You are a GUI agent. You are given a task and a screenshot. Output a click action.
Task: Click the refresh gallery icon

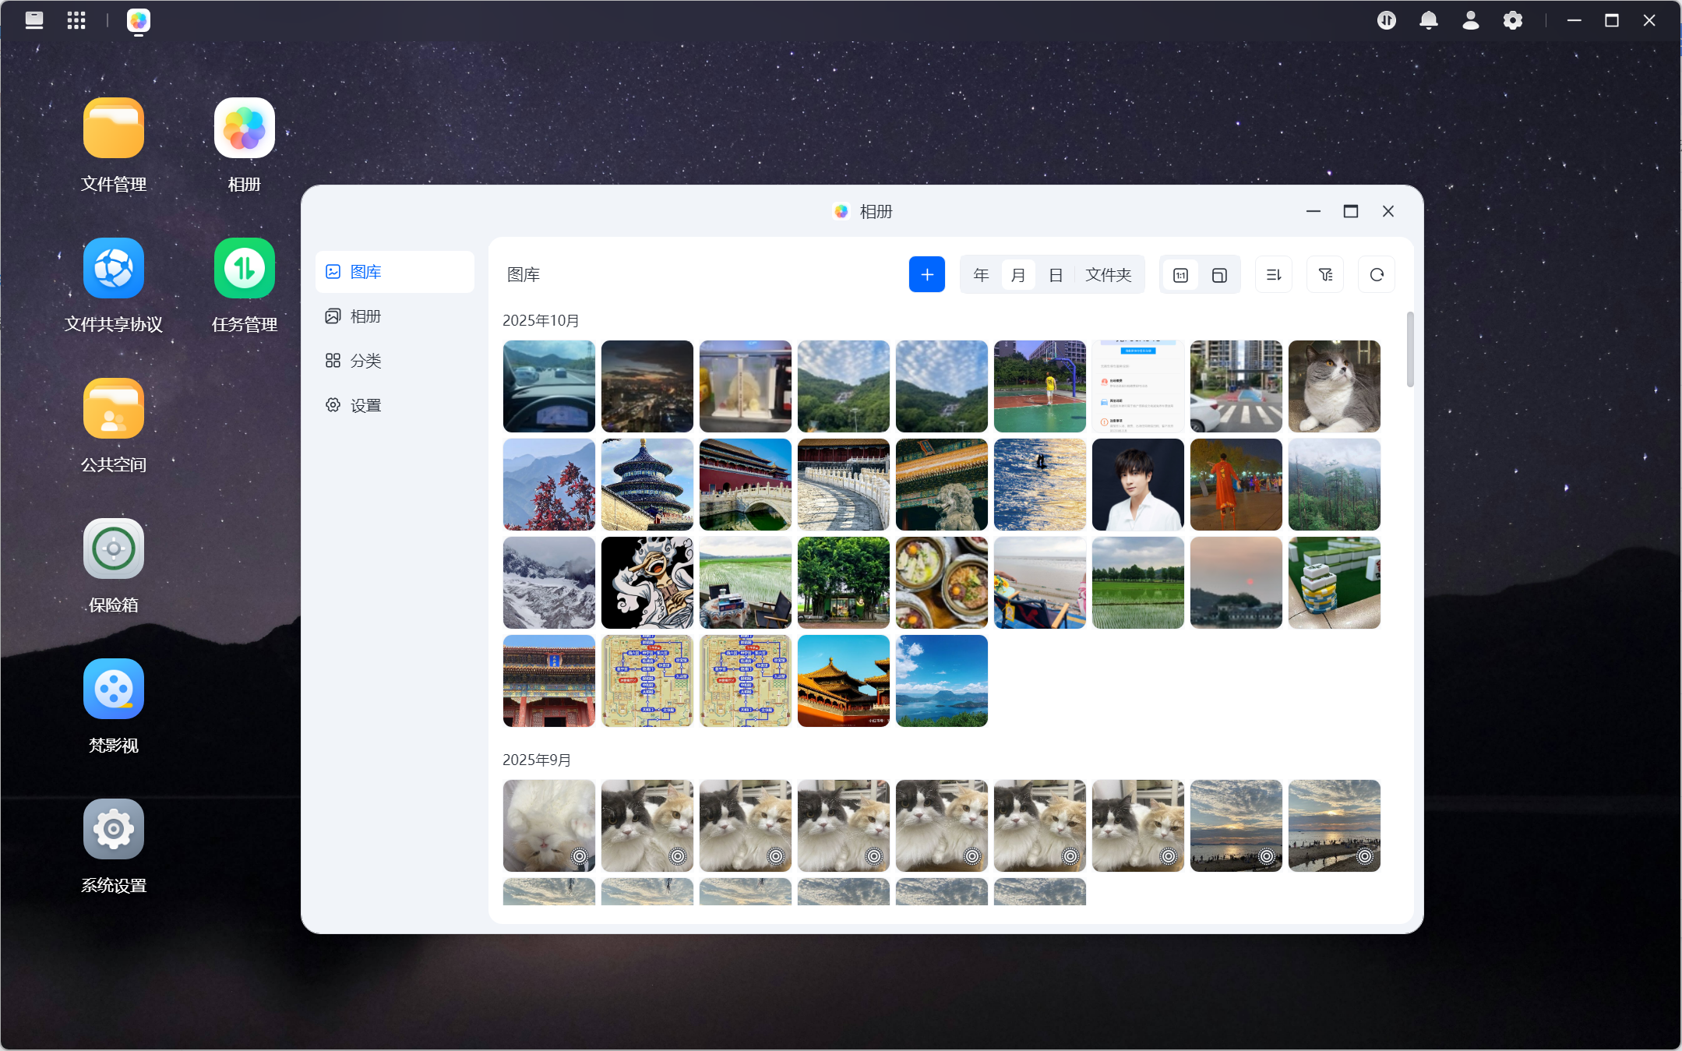(1377, 274)
